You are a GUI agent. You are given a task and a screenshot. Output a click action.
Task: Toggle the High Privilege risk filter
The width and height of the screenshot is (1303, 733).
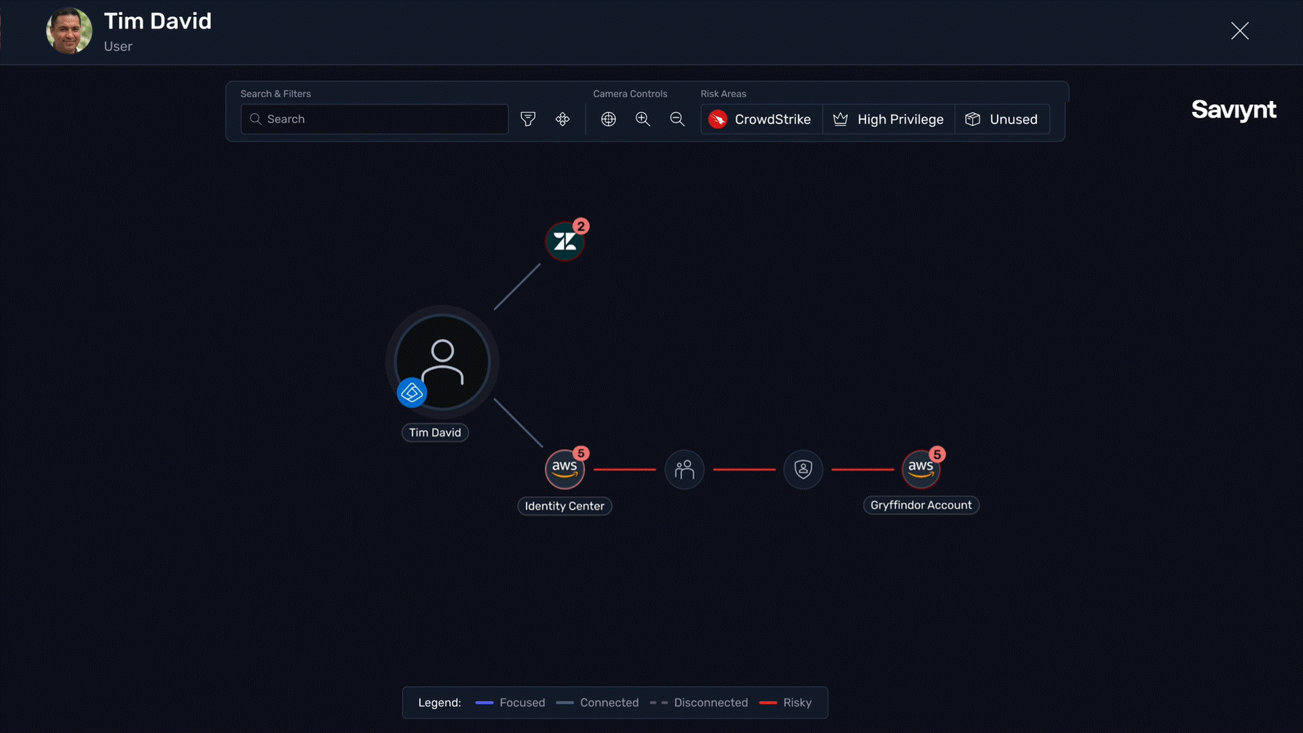pos(888,119)
